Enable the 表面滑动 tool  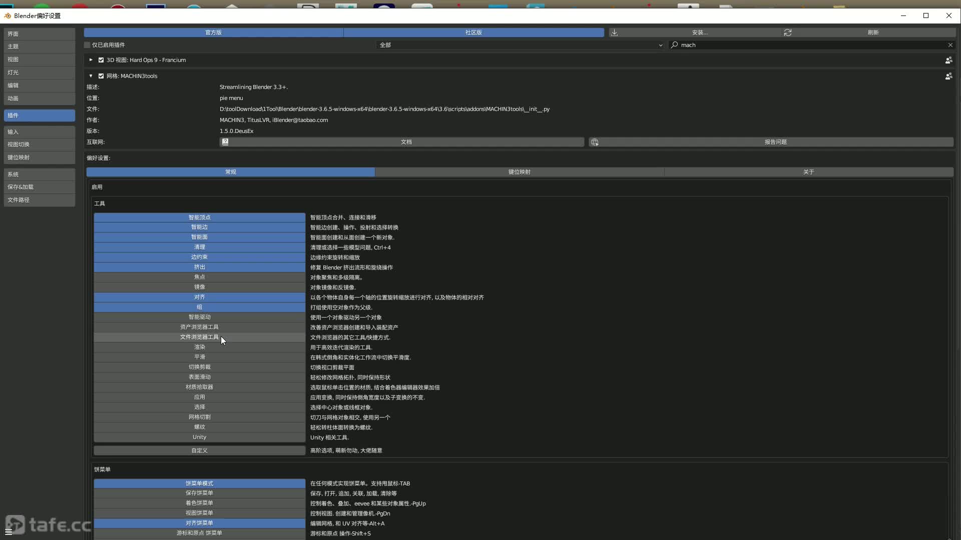[x=199, y=377]
